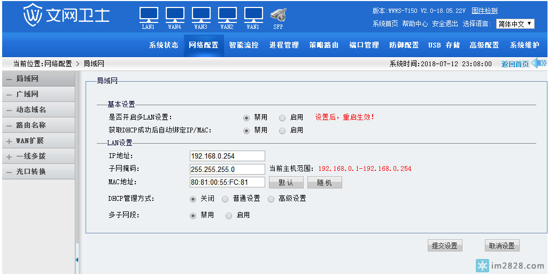Enable the multi-LAN setting (启用)
The width and height of the screenshot is (548, 275).
click(x=282, y=117)
